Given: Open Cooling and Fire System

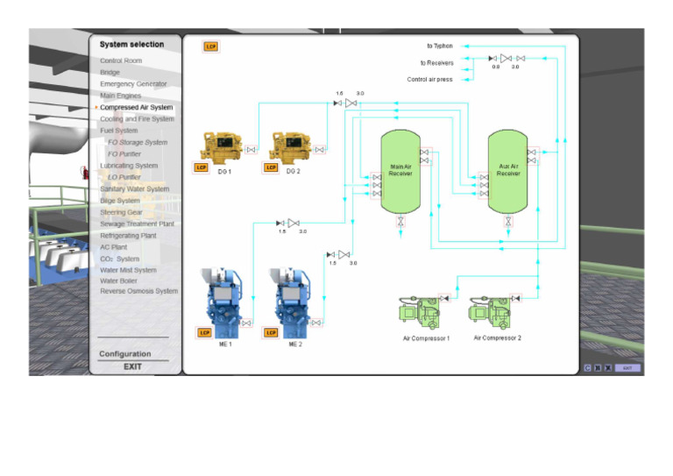Looking at the screenshot, I should (138, 119).
